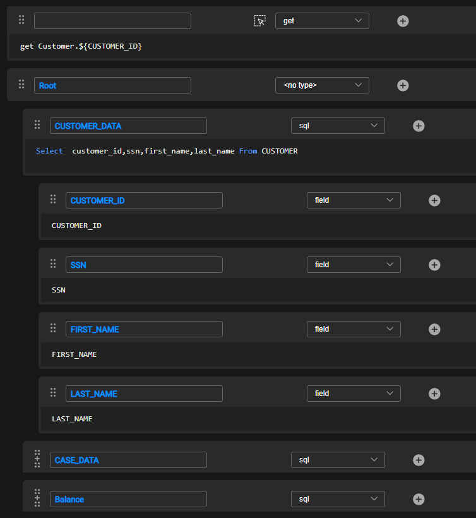This screenshot has width=476, height=518.
Task: Click the SQL Select query text
Action: (x=167, y=151)
